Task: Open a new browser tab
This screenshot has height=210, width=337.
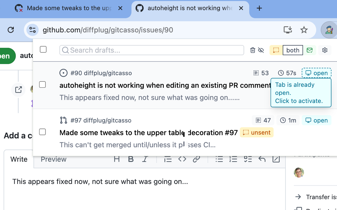Action: point(259,8)
